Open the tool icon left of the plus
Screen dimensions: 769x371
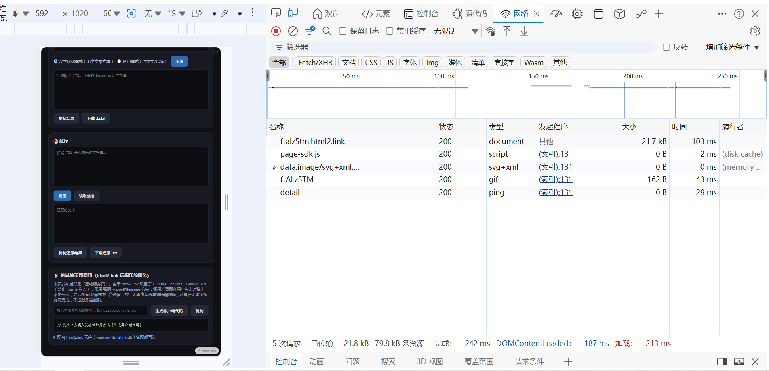641,14
